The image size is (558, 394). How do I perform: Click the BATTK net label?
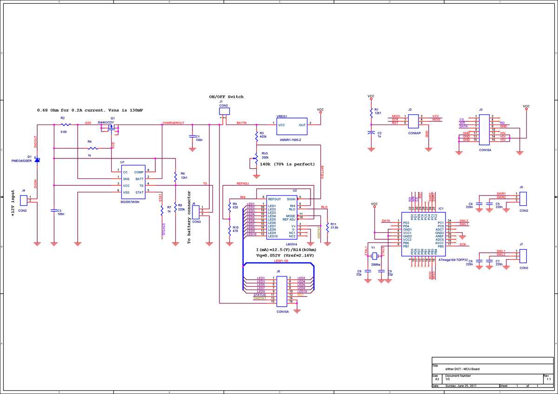tap(242, 123)
